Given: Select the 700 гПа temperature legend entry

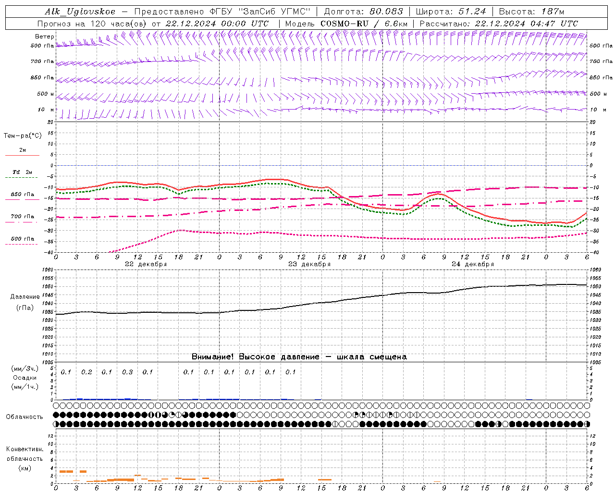Looking at the screenshot, I should (22, 217).
